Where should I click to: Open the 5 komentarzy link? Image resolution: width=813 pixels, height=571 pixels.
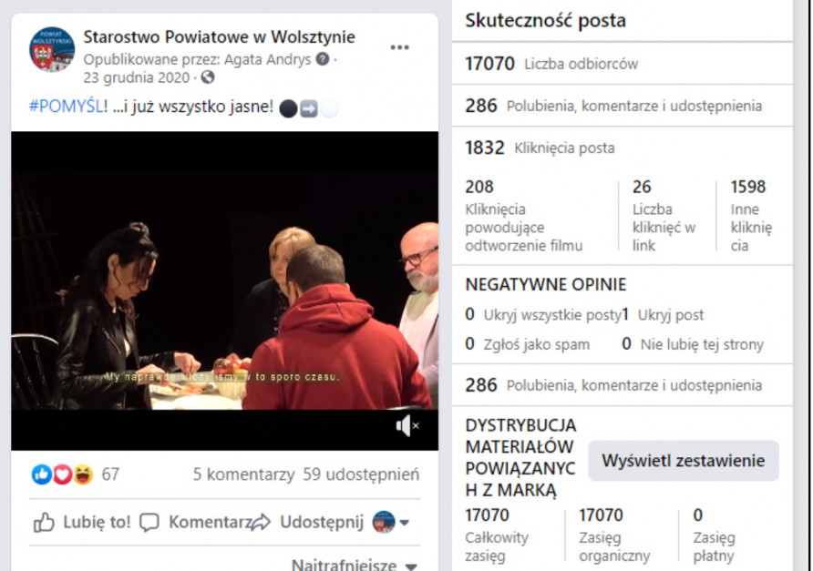[243, 474]
